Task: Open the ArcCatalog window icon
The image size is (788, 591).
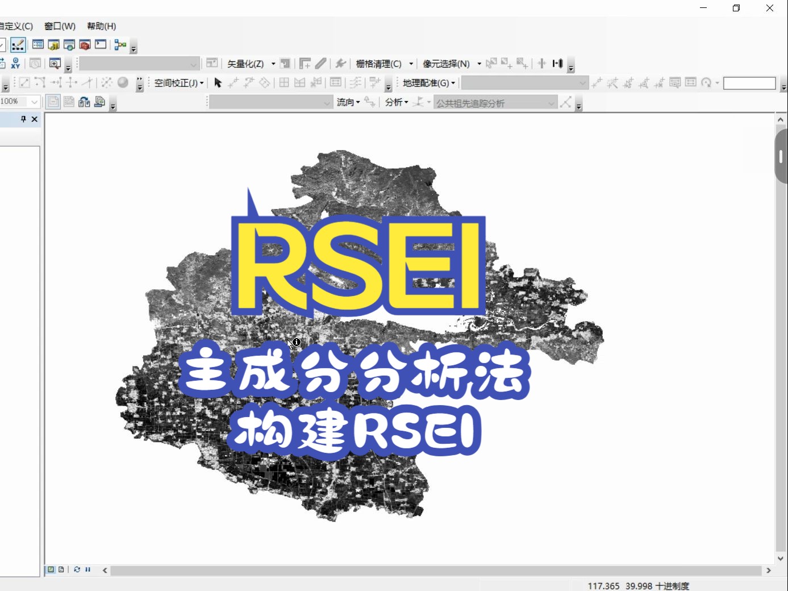Action: pos(53,44)
